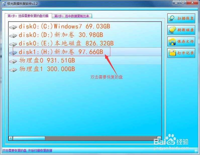Viewport: 200px width, 155px height.
Task: Click the drive icon beside 物理盘0 931.51GB
Action: (13, 61)
